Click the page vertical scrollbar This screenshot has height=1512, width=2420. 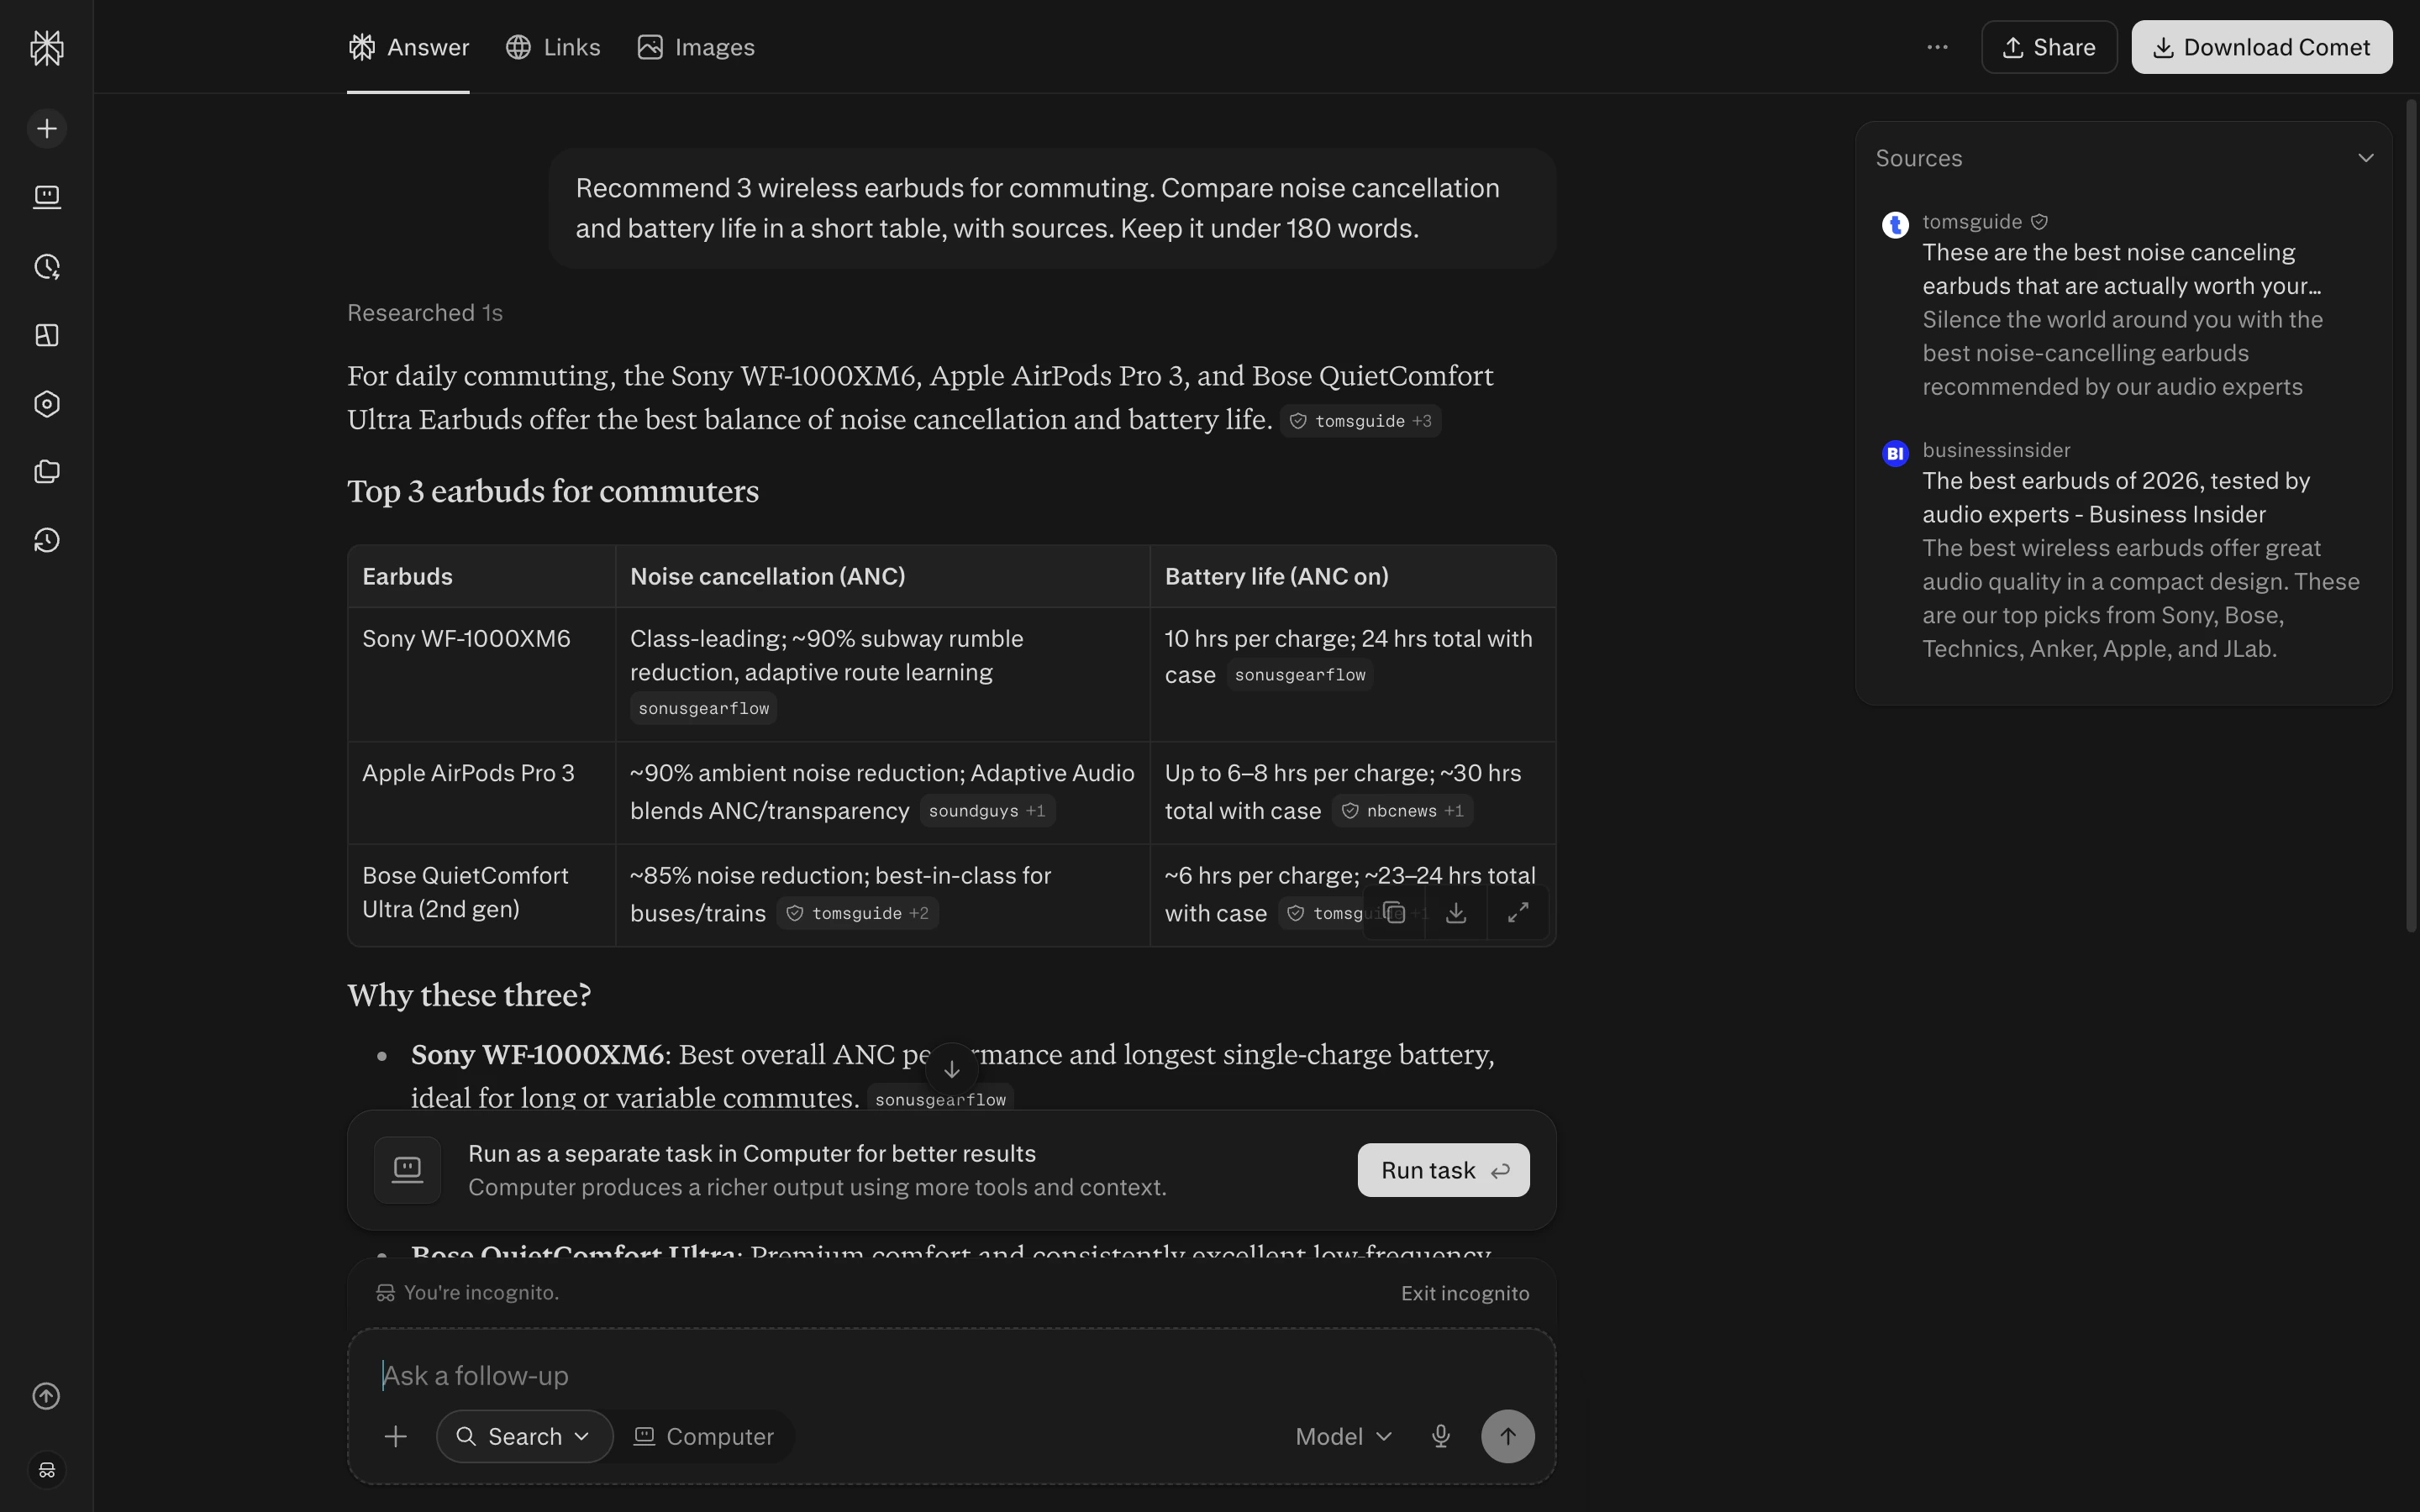[2411, 515]
